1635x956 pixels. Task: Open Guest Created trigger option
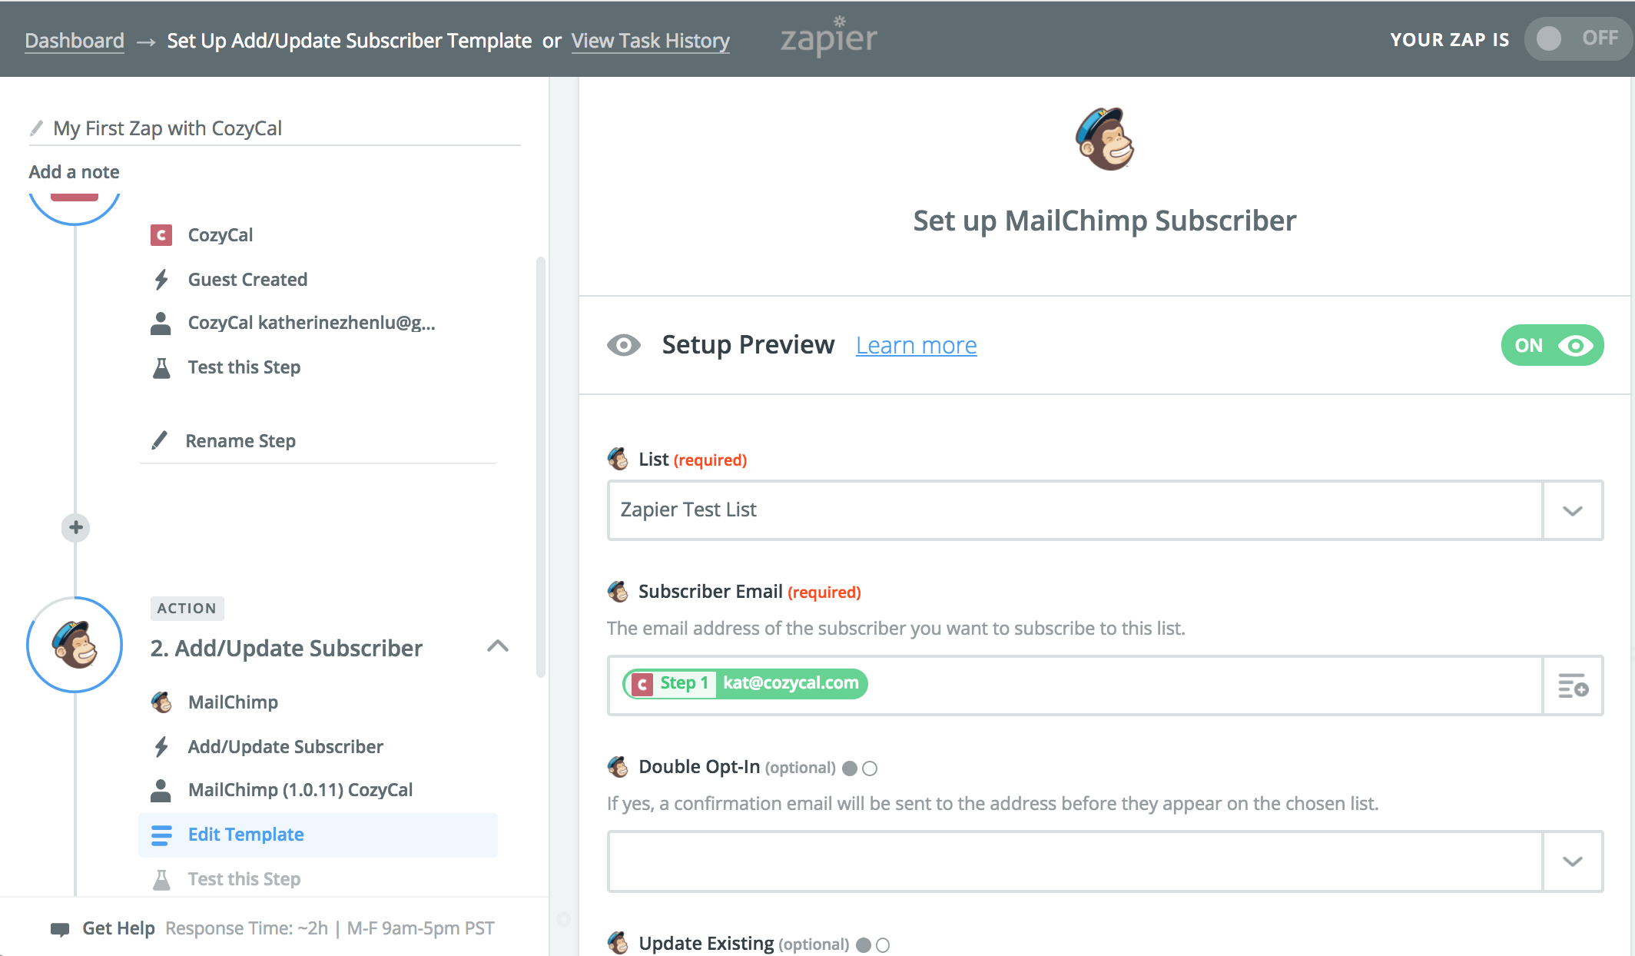pos(247,280)
